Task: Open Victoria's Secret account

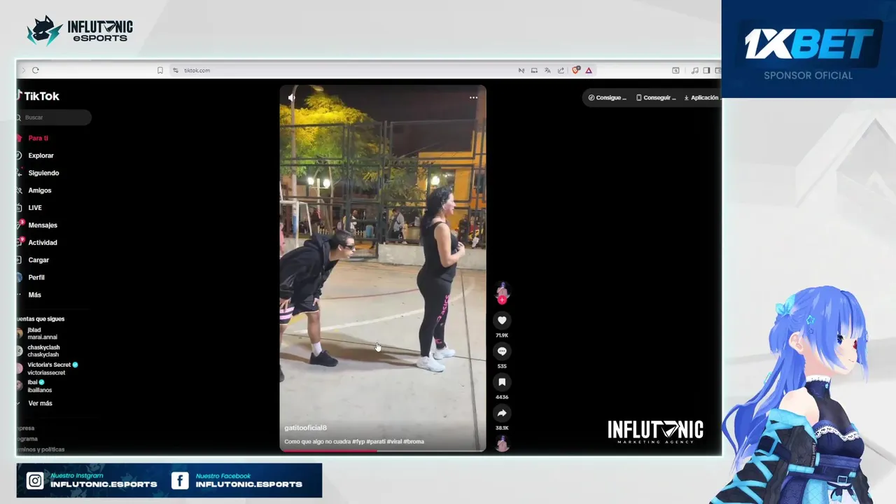Action: [49, 369]
